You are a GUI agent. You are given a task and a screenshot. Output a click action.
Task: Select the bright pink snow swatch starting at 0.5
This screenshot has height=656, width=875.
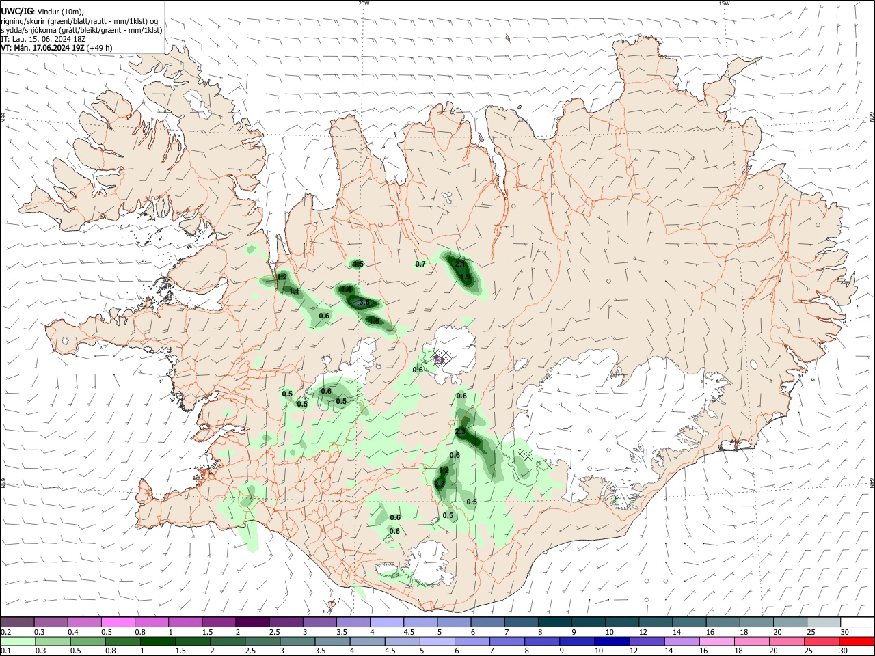(x=118, y=622)
